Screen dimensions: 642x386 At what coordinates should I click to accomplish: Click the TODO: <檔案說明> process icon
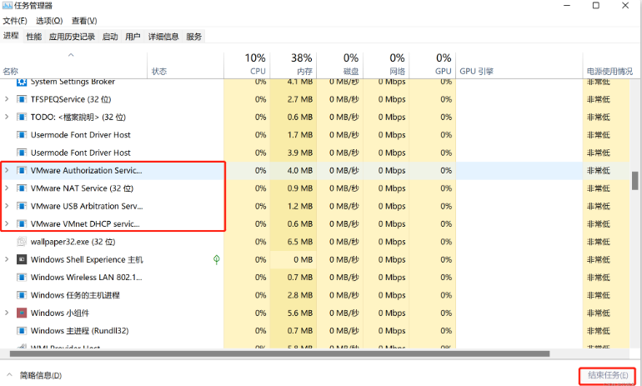(x=22, y=117)
